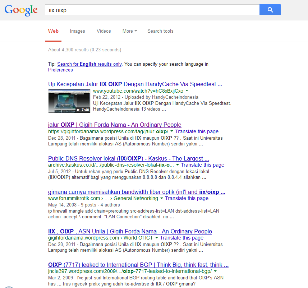Expand arrow beside gigihfordanama tag URL
Screen dimensions: 308x288
(x=172, y=131)
